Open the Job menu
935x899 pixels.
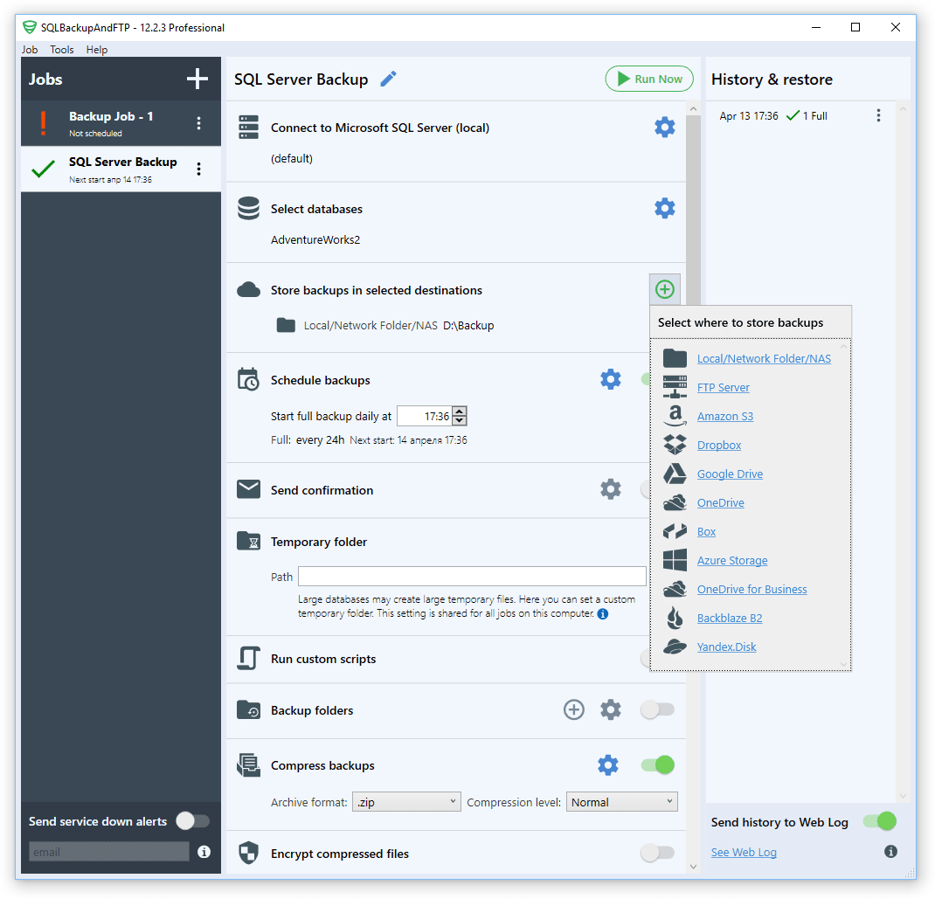[x=29, y=50]
